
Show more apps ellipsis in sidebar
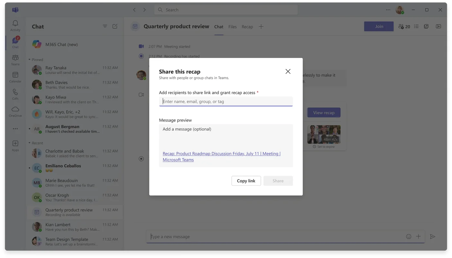[x=15, y=129]
